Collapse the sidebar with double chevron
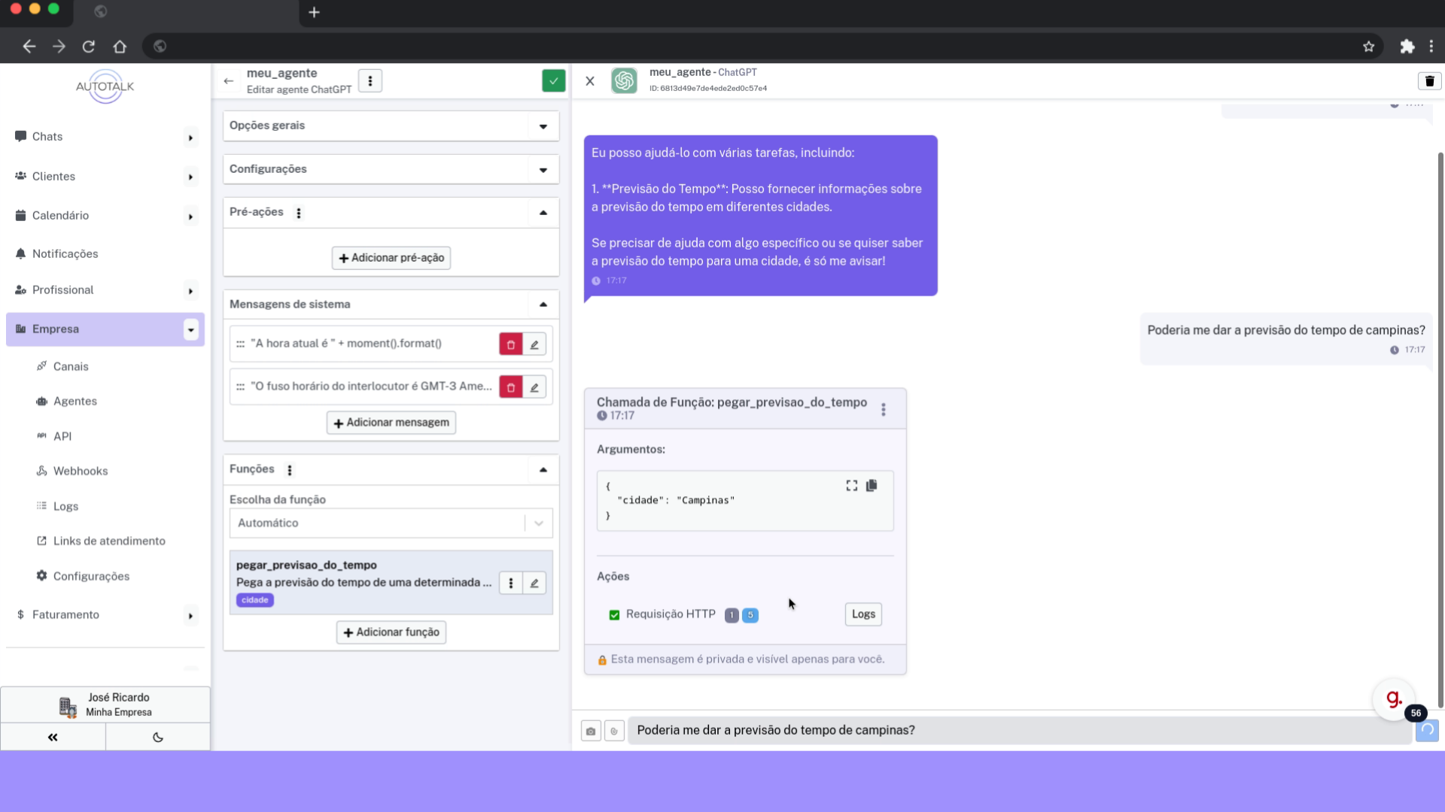This screenshot has width=1445, height=812. [53, 738]
